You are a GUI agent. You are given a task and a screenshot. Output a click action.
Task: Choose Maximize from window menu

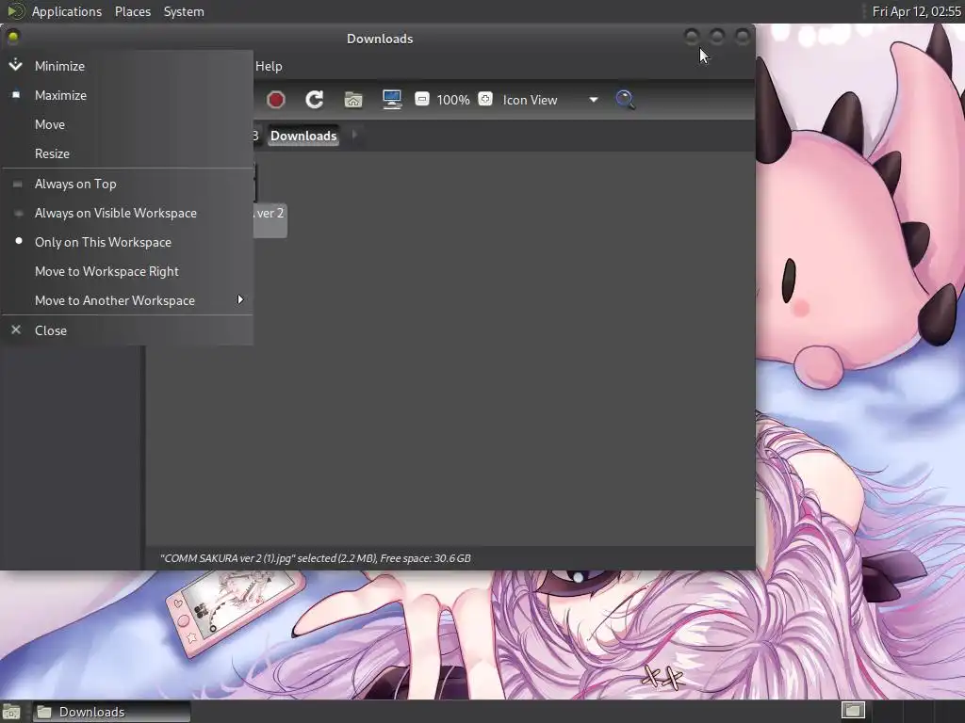click(x=127, y=95)
